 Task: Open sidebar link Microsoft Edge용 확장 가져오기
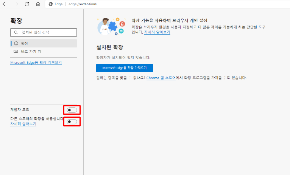pyautogui.click(x=36, y=63)
